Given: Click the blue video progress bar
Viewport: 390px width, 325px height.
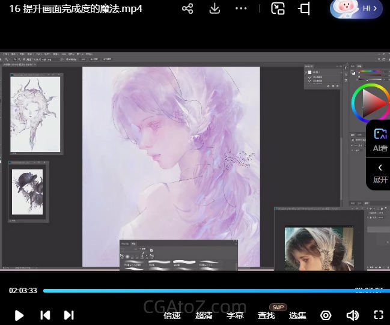Looking at the screenshot, I should point(198,291).
